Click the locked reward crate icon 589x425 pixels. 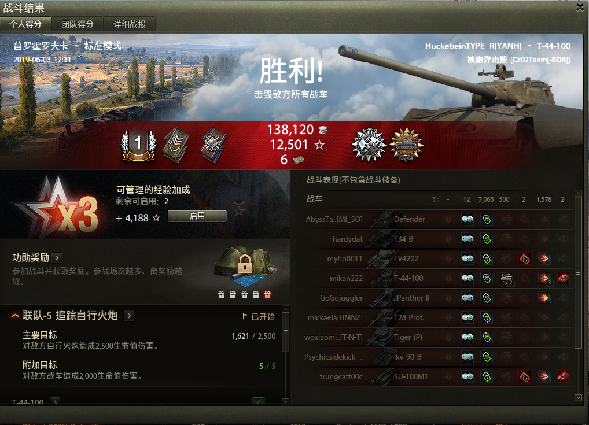point(246,266)
